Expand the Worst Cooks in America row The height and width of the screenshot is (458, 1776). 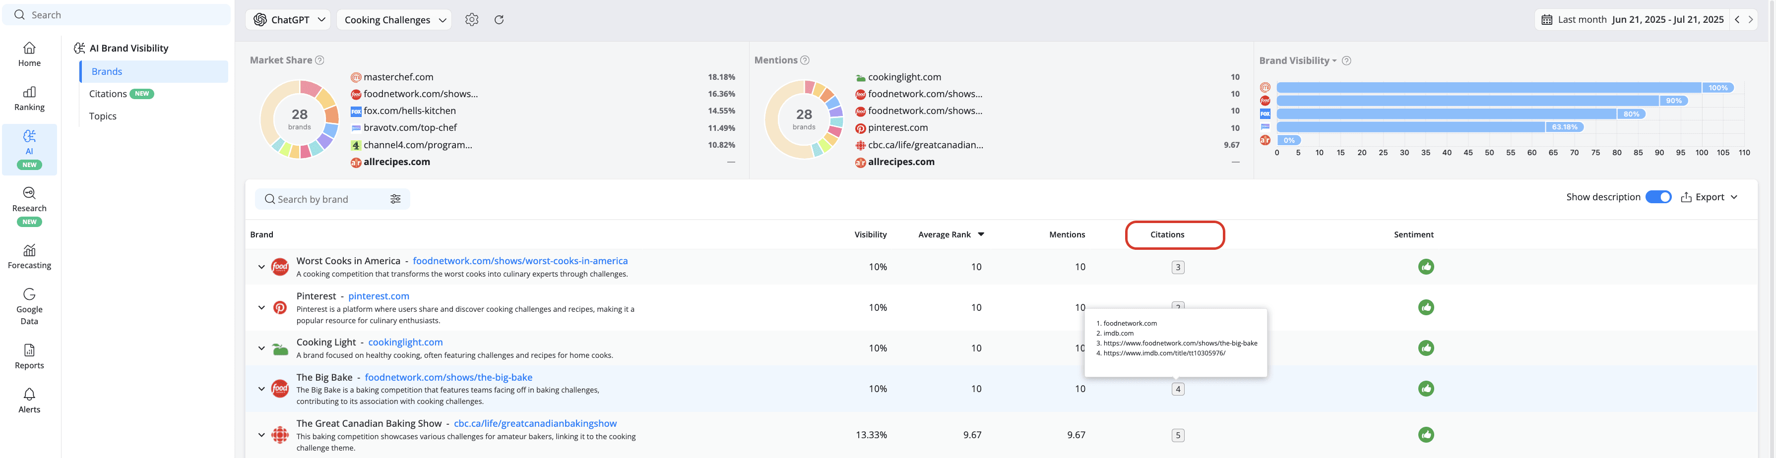261,267
